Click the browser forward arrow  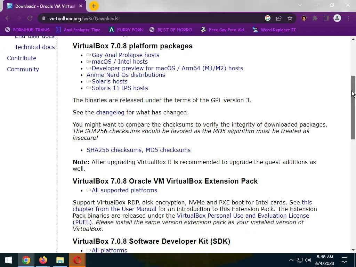(x=19, y=18)
